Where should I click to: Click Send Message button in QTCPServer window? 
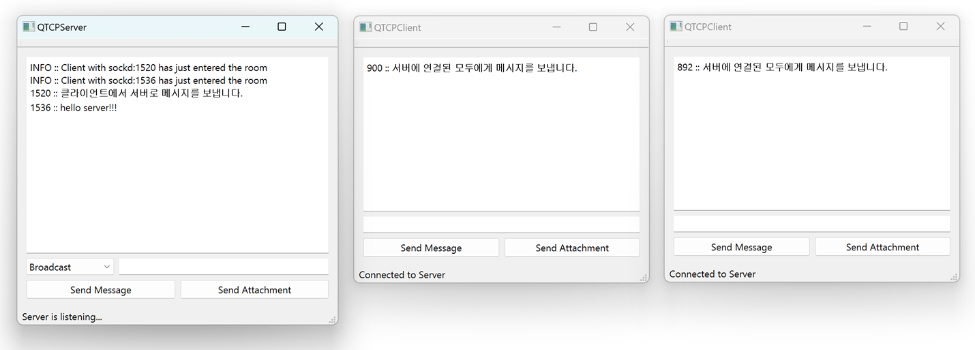(x=101, y=290)
